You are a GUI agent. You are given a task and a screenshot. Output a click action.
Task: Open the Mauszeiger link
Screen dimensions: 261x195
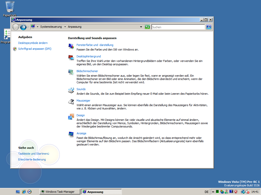point(83,101)
